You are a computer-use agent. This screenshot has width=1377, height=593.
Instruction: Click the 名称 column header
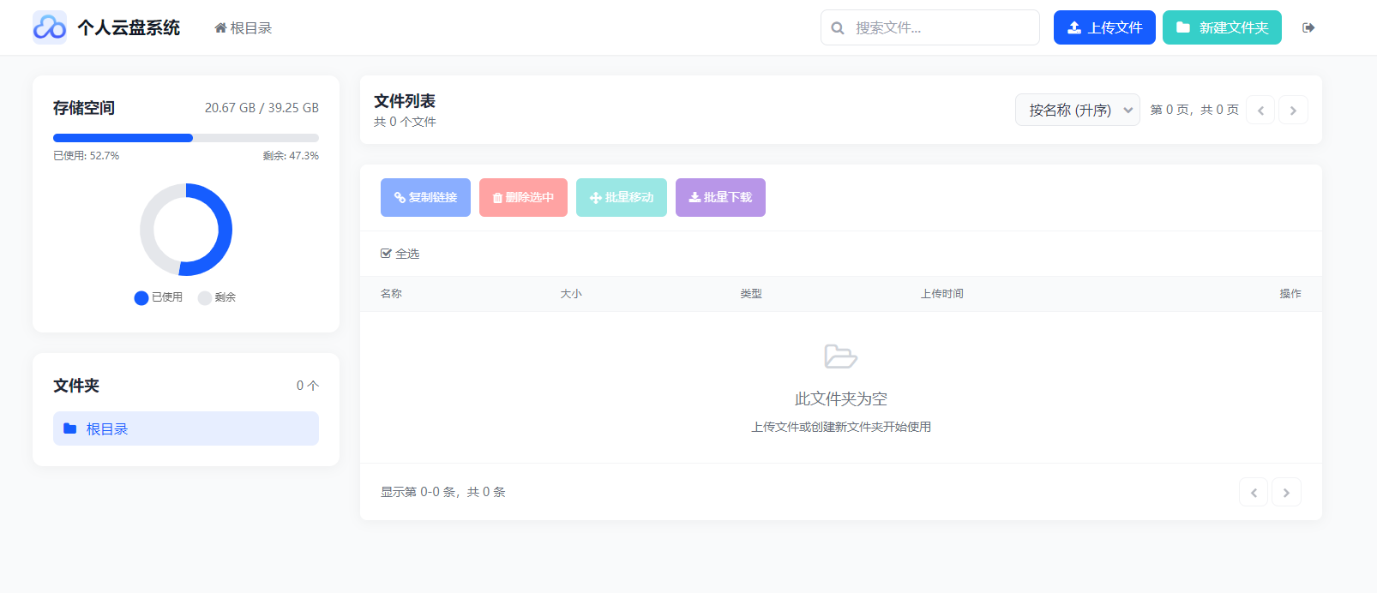[391, 294]
